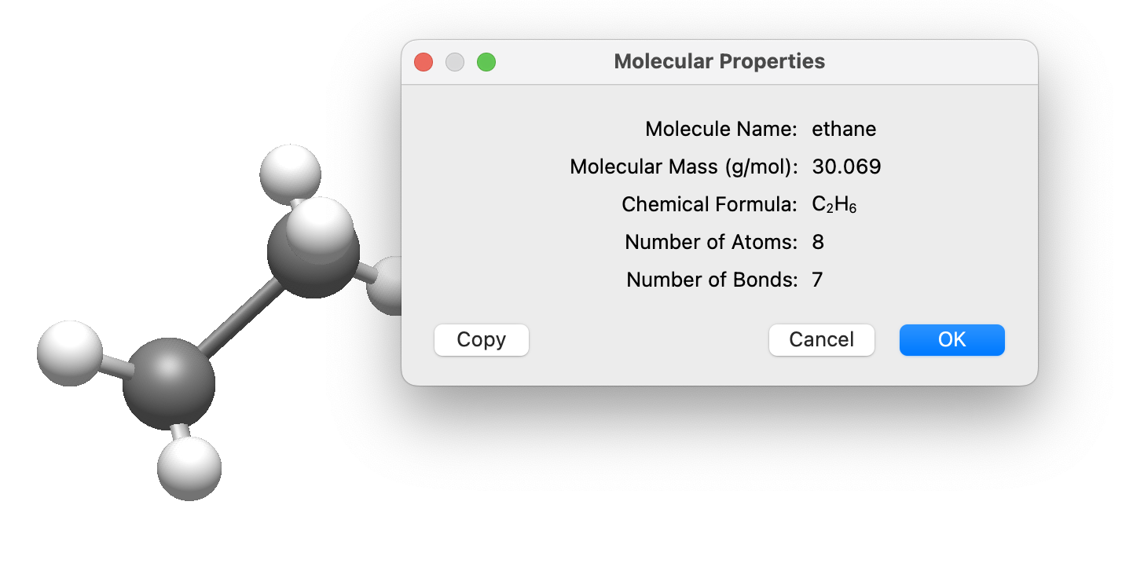Click the green zoom window button
This screenshot has width=1144, height=582.
click(x=486, y=62)
